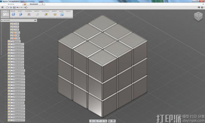This screenshot has width=205, height=123.
Task: Click the orbit tool in navigation bar
Action: (92, 121)
